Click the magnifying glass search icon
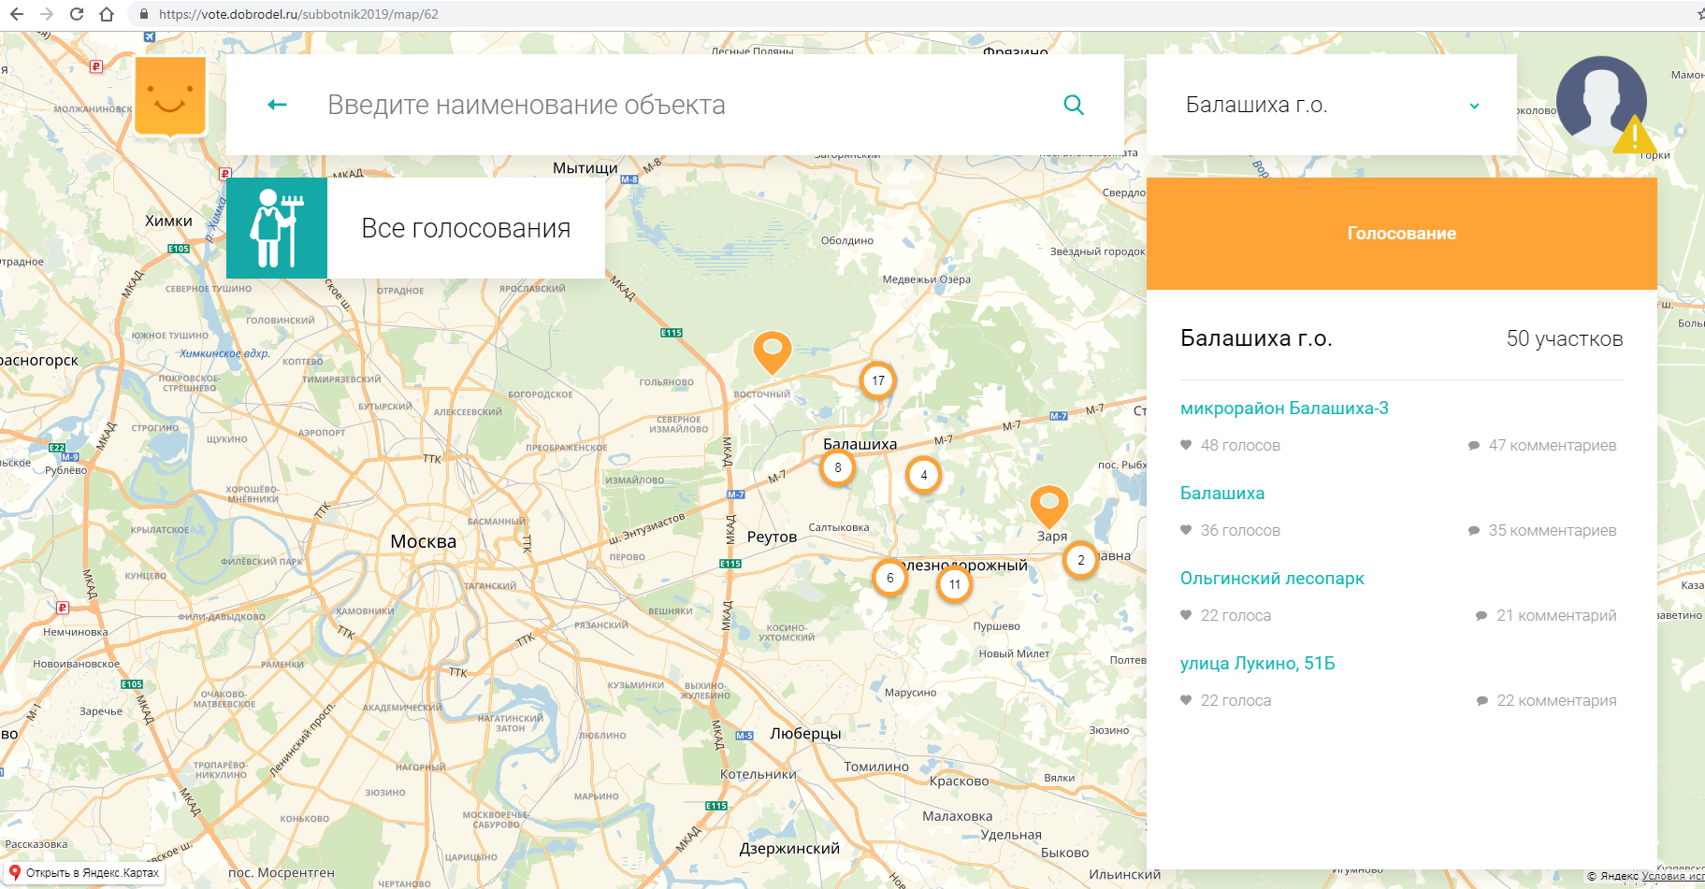This screenshot has height=889, width=1705. (x=1074, y=105)
